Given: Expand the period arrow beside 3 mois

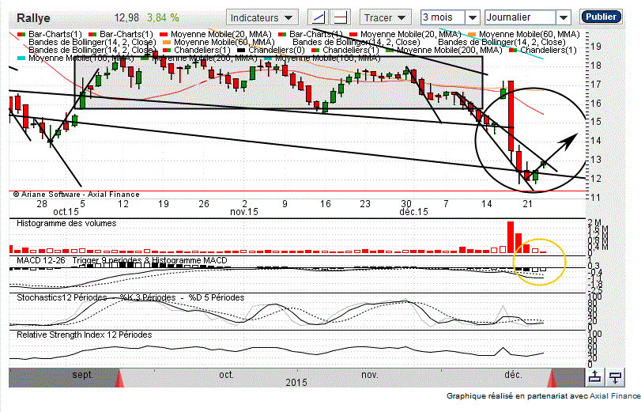Looking at the screenshot, I should click(473, 17).
